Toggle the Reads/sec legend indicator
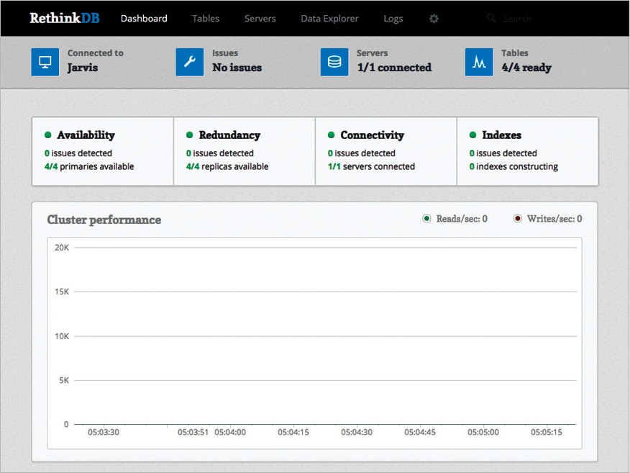Screen dimensions: 630x473 (x=426, y=219)
